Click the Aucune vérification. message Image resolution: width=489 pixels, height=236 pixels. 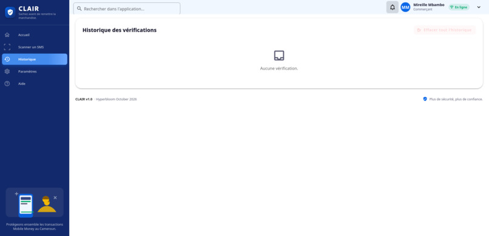point(279,68)
